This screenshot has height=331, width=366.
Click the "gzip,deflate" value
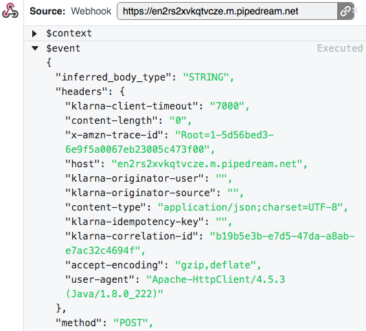[216, 265]
